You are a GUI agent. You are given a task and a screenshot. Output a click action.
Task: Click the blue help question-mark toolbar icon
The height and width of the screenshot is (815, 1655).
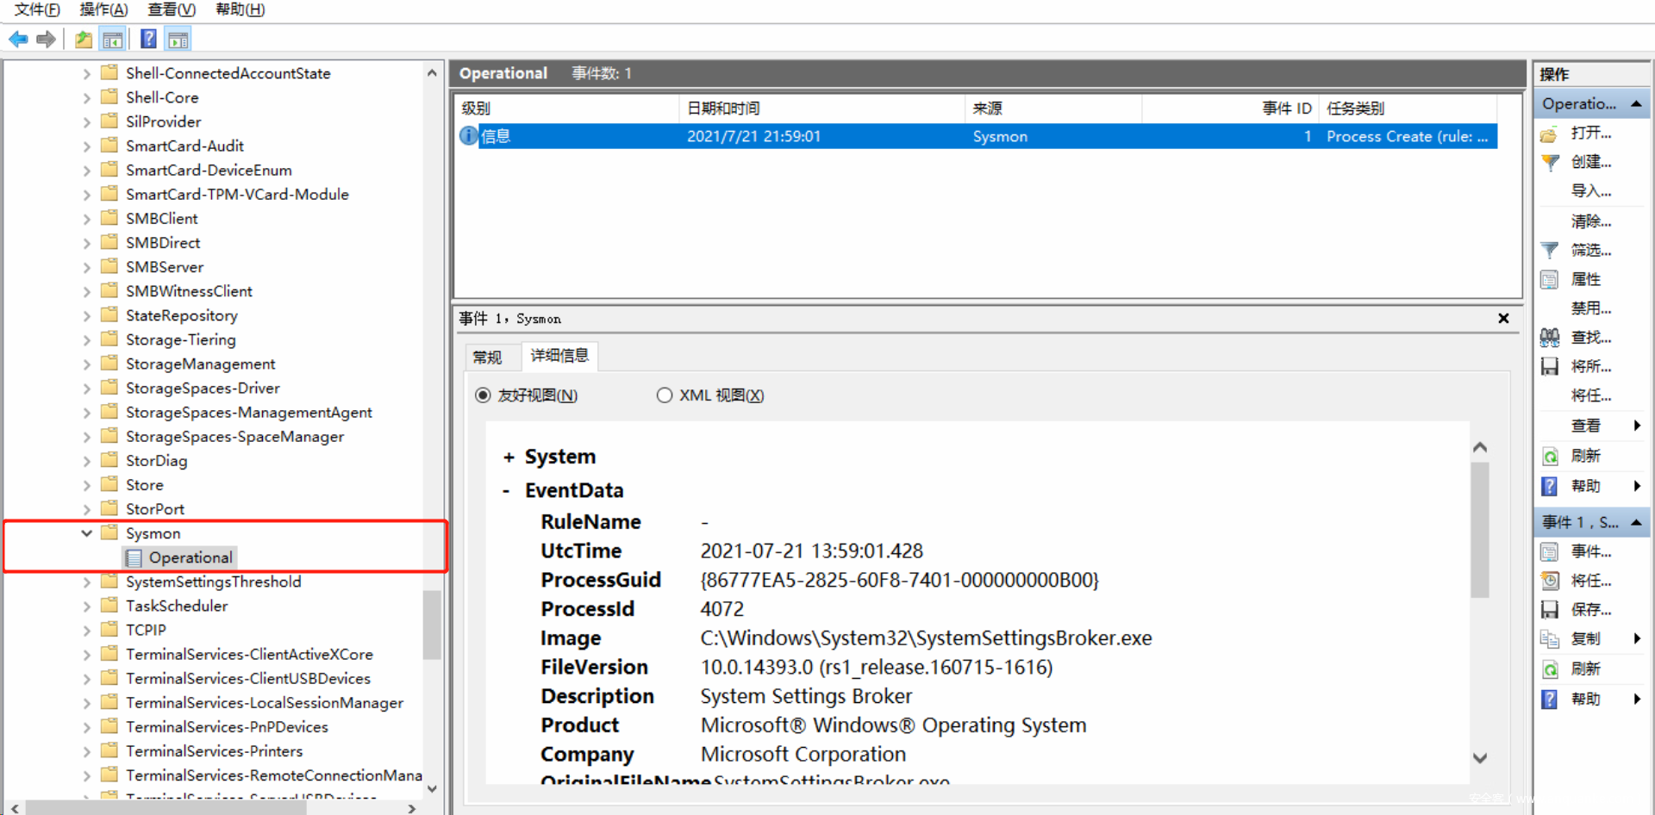point(148,39)
